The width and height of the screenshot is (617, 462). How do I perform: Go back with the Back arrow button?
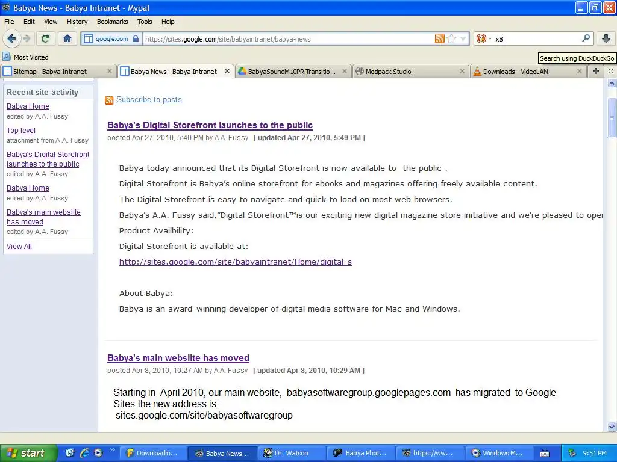tap(12, 38)
